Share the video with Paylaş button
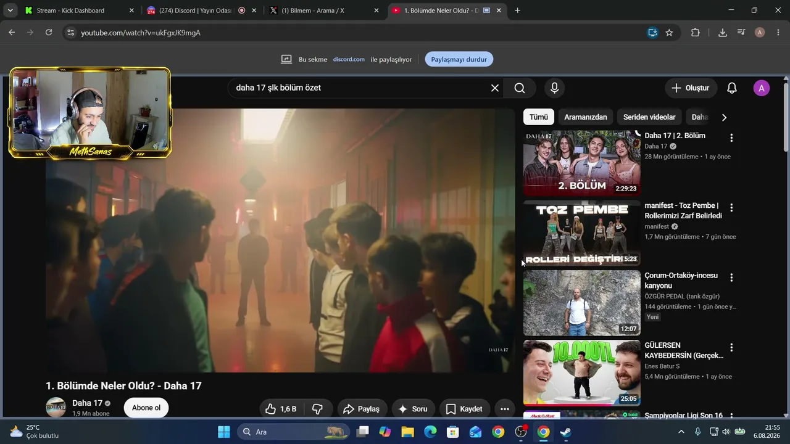The width and height of the screenshot is (790, 444). [362, 409]
